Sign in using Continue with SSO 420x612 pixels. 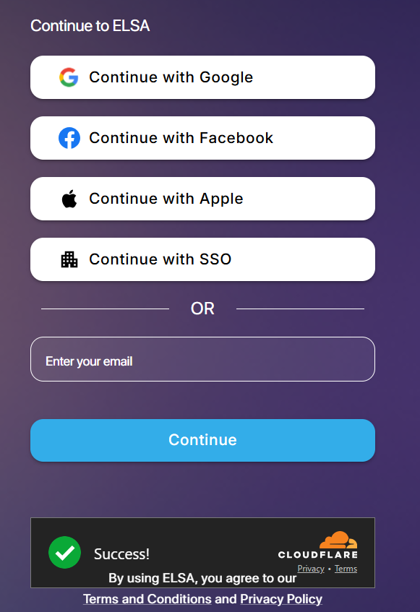(202, 259)
